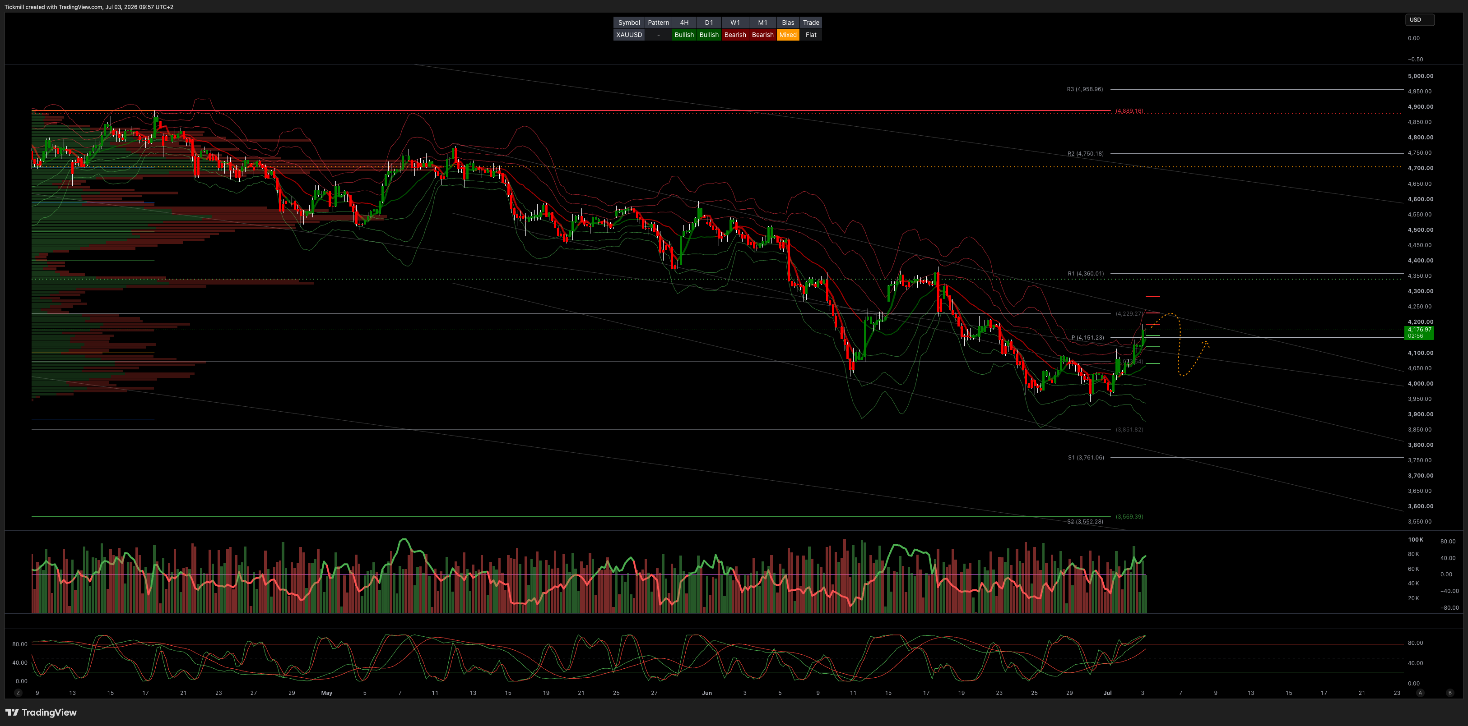Viewport: 1468px width, 726px height.
Task: Click the Tickmill created with TradingView.com header text
Action: pos(89,7)
